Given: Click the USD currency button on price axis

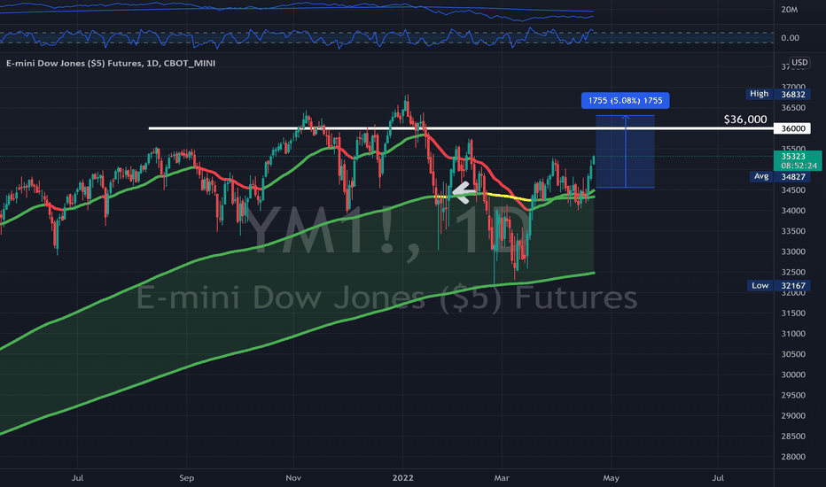Looking at the screenshot, I should tap(799, 63).
